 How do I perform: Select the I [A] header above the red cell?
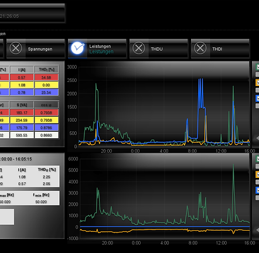[x=22, y=70]
